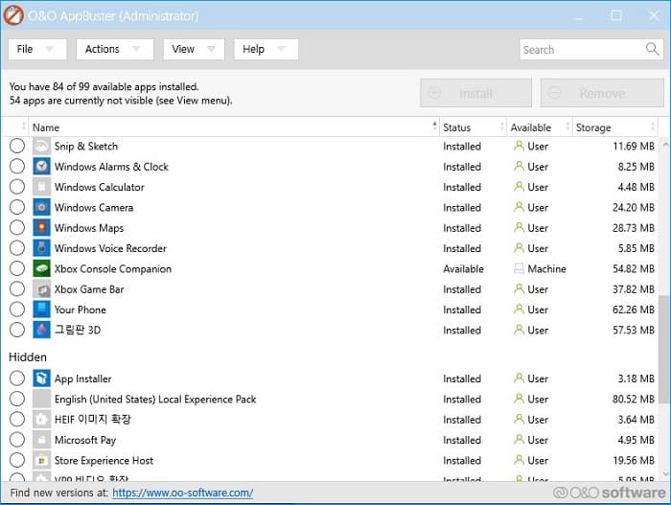Click the Windows Maps app icon

(x=41, y=228)
